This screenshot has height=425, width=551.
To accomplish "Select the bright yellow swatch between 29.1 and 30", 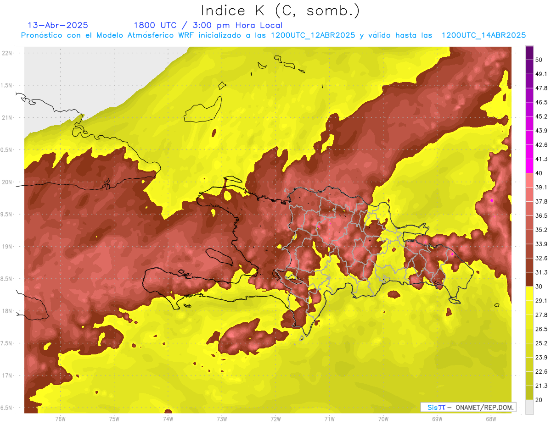I will 529,293.
